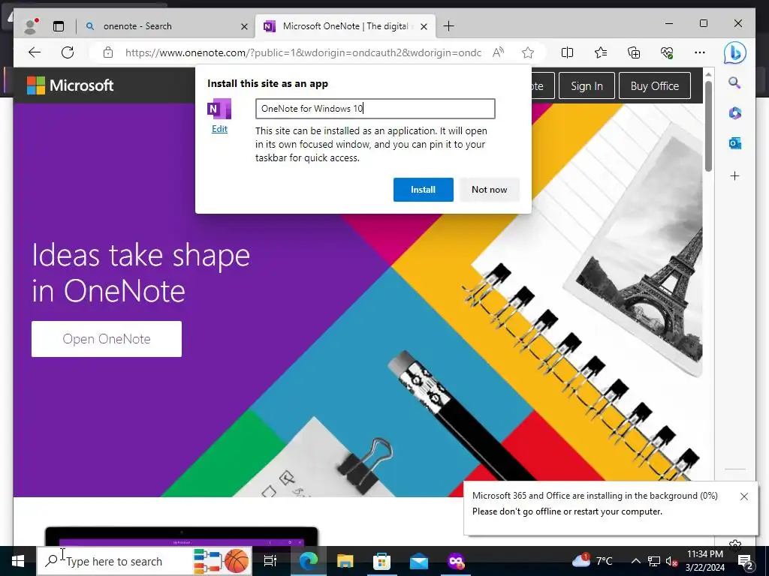Open sidebar search icon
The height and width of the screenshot is (576, 769).
coord(734,82)
